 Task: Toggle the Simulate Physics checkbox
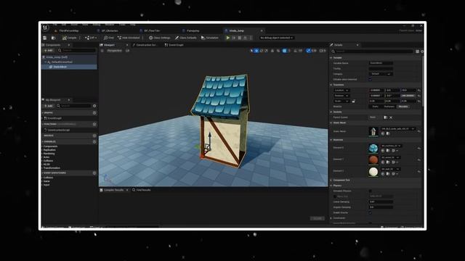(x=370, y=191)
